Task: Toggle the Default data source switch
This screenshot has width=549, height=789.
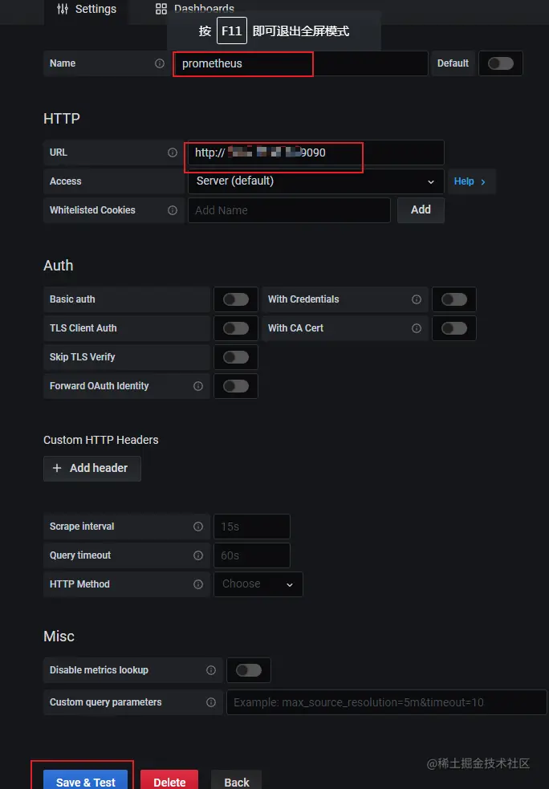Action: (501, 63)
